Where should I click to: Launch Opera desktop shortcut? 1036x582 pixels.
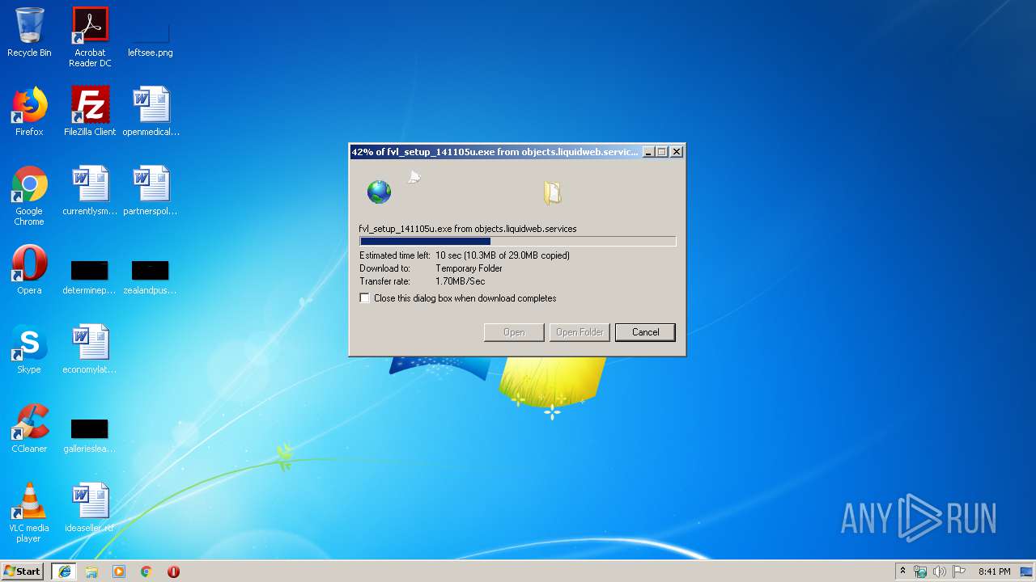29,270
